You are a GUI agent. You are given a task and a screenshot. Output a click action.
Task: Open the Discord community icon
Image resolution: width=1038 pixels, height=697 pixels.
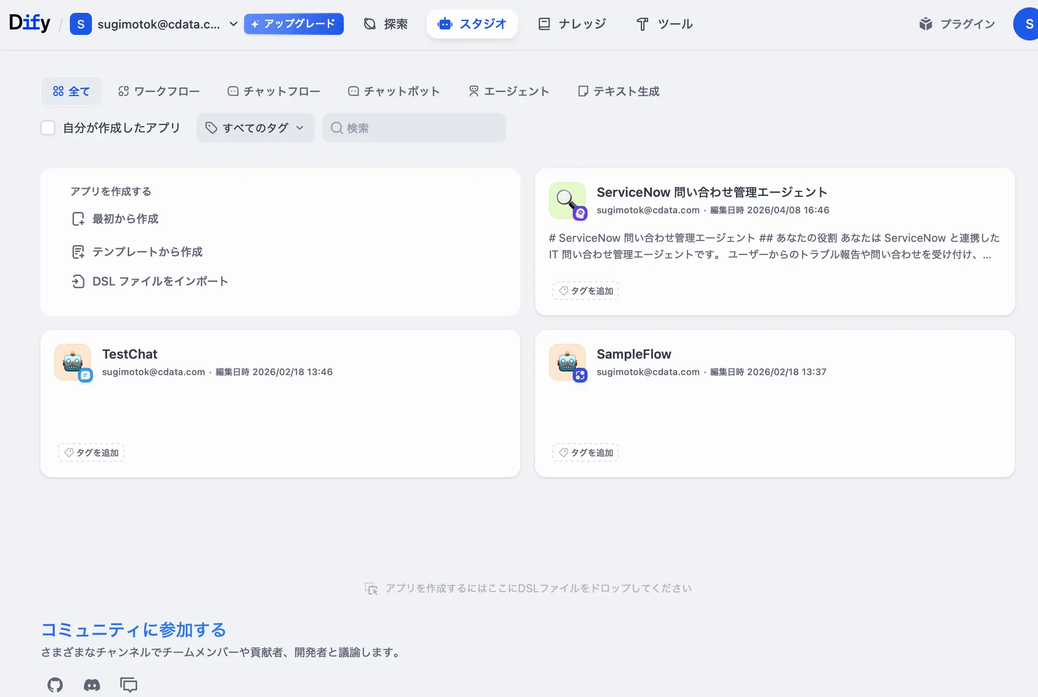tap(91, 685)
